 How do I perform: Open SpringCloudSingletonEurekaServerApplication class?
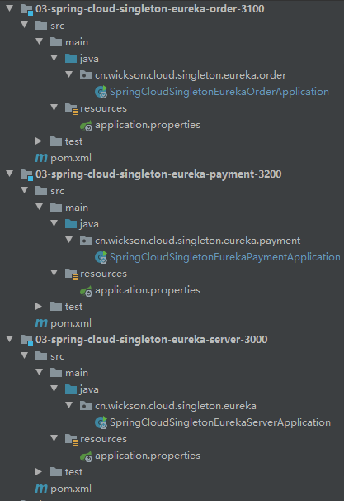(220, 422)
